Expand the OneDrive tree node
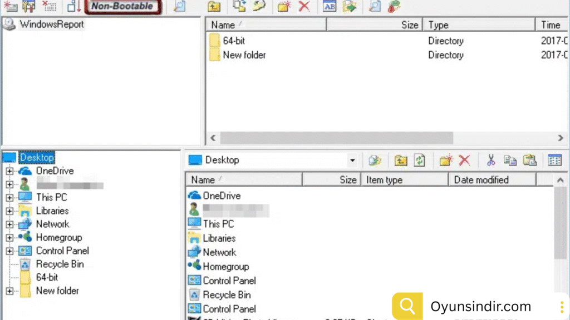Image resolution: width=570 pixels, height=320 pixels. tap(9, 171)
